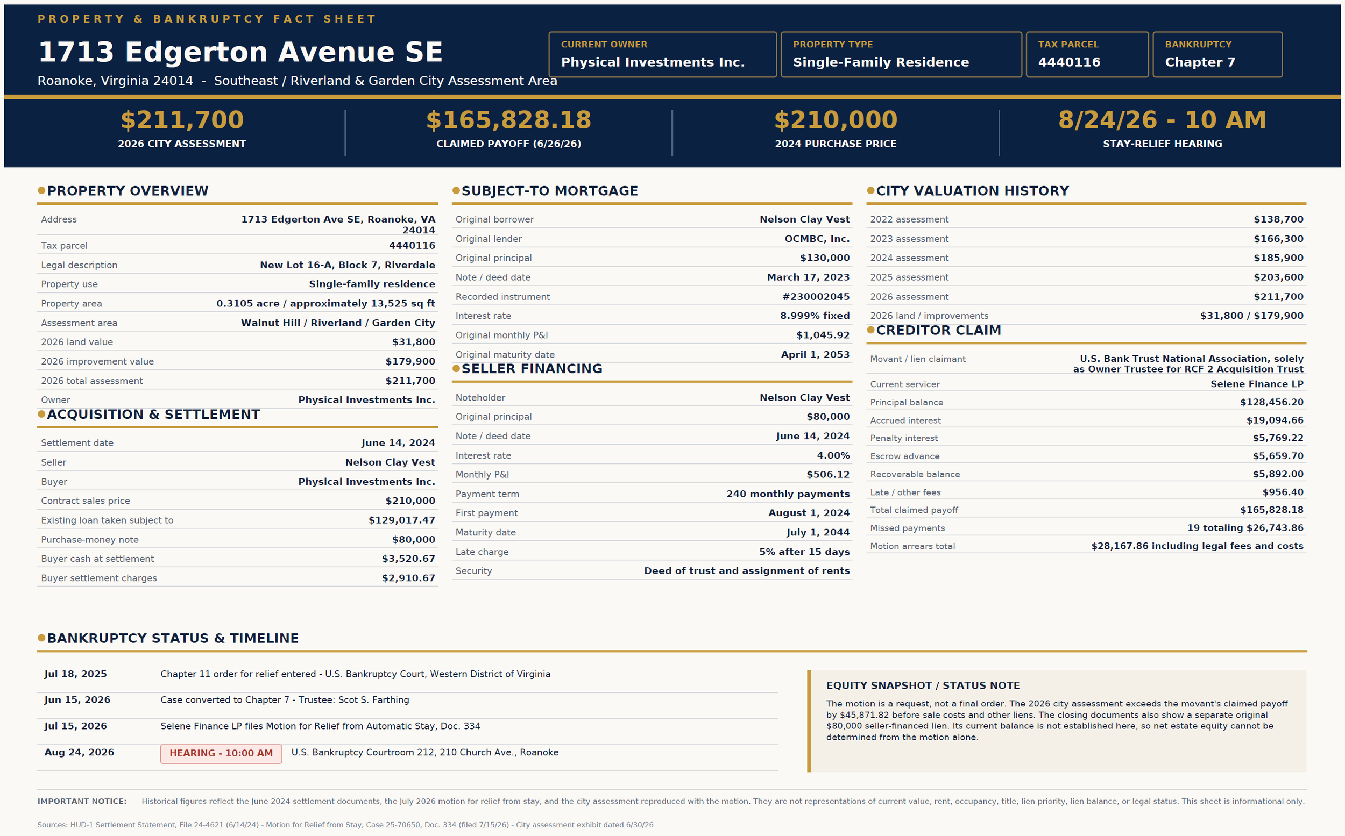Image resolution: width=1345 pixels, height=836 pixels.
Task: Click the Current Owner box in the header
Action: (x=662, y=54)
